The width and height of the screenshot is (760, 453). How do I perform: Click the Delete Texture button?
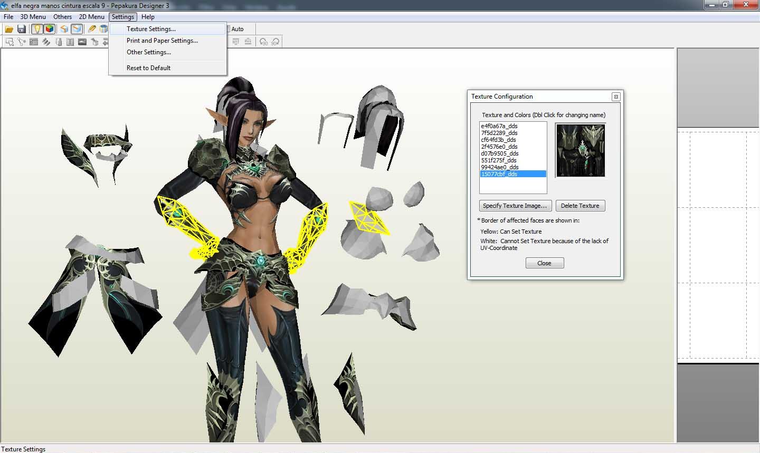[580, 206]
